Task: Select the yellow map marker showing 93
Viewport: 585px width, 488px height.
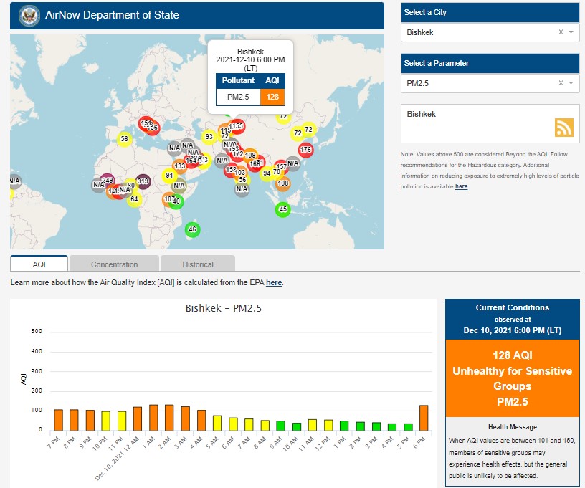Action: coord(209,136)
